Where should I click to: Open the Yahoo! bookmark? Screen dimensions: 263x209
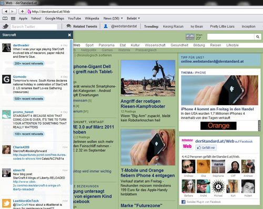click(x=36, y=18)
